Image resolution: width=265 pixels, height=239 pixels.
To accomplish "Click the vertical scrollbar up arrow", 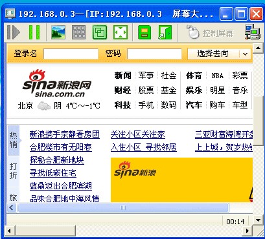I will (x=258, y=48).
